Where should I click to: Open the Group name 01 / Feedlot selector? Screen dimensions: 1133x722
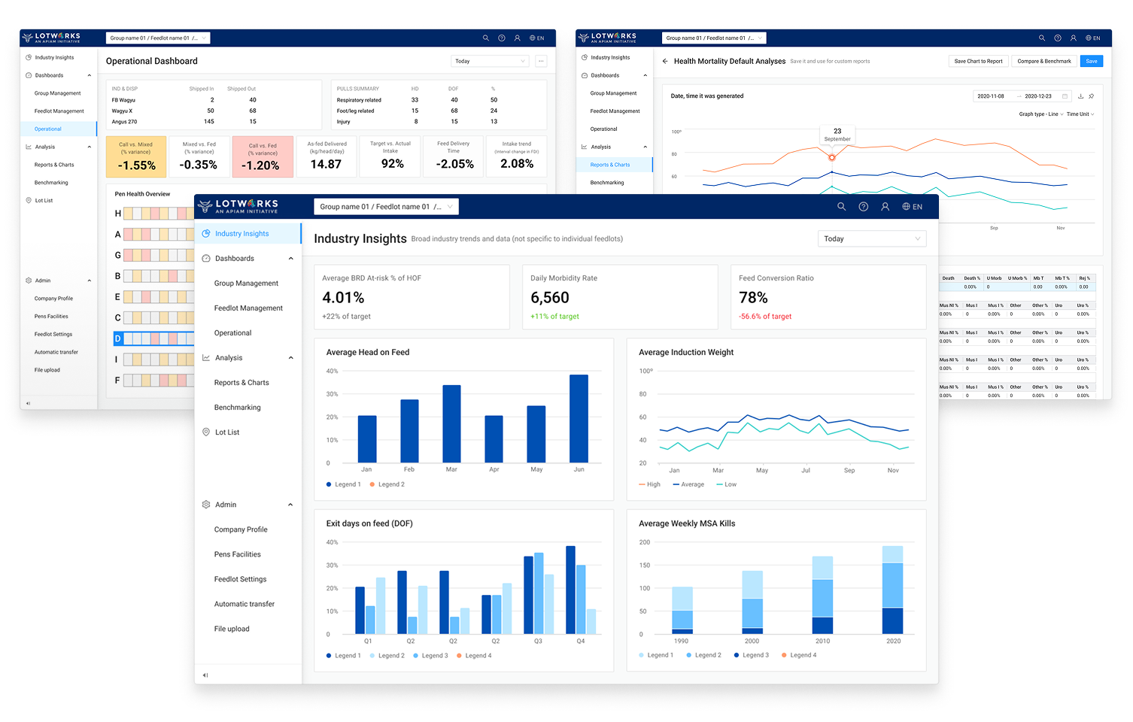[386, 206]
